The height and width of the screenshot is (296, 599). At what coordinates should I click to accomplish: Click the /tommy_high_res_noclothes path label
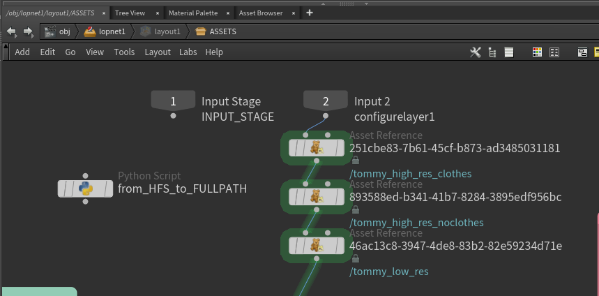pos(416,223)
